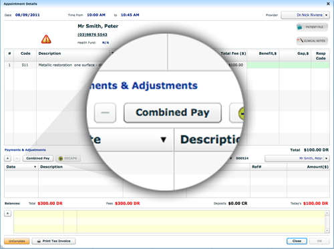Click inside the yellow notes field

point(169,222)
